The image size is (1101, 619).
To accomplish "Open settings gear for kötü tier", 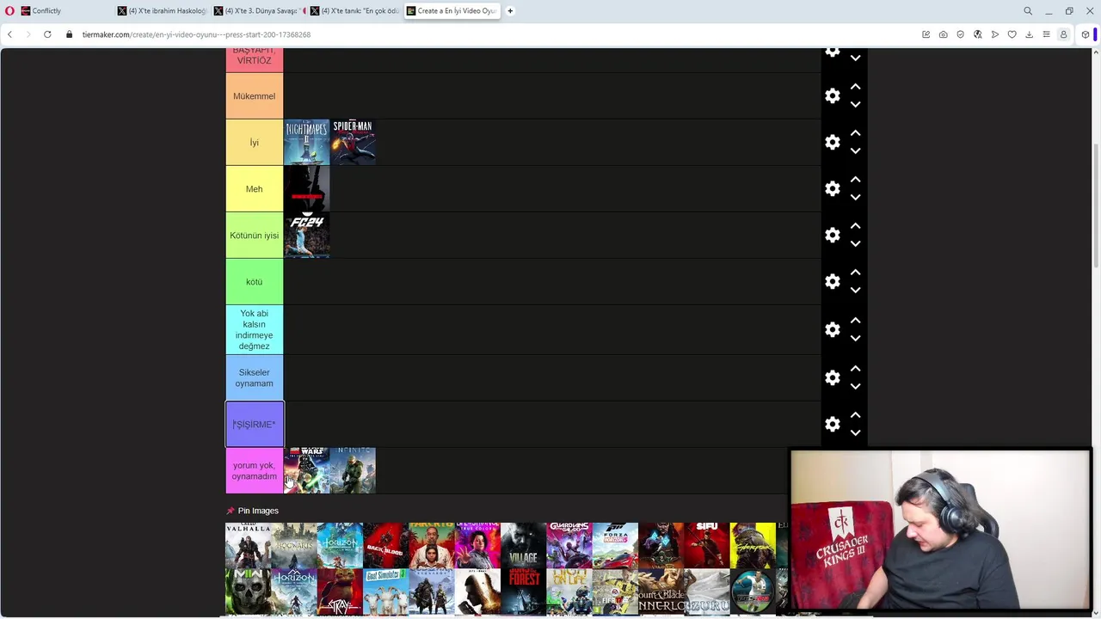I will (x=832, y=282).
